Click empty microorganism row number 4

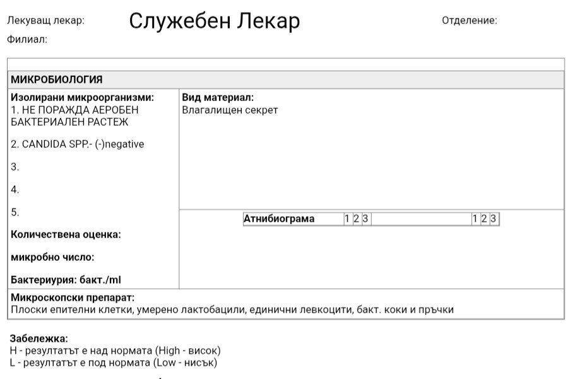(x=15, y=189)
